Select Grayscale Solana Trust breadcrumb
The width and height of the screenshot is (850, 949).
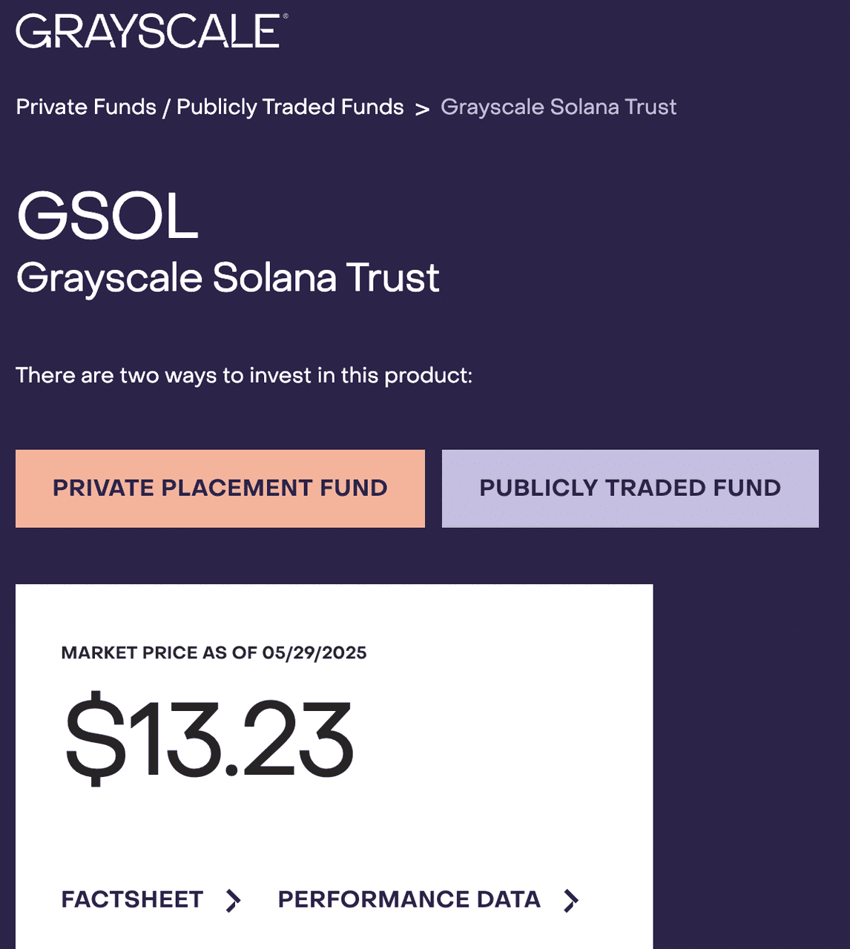(x=559, y=107)
